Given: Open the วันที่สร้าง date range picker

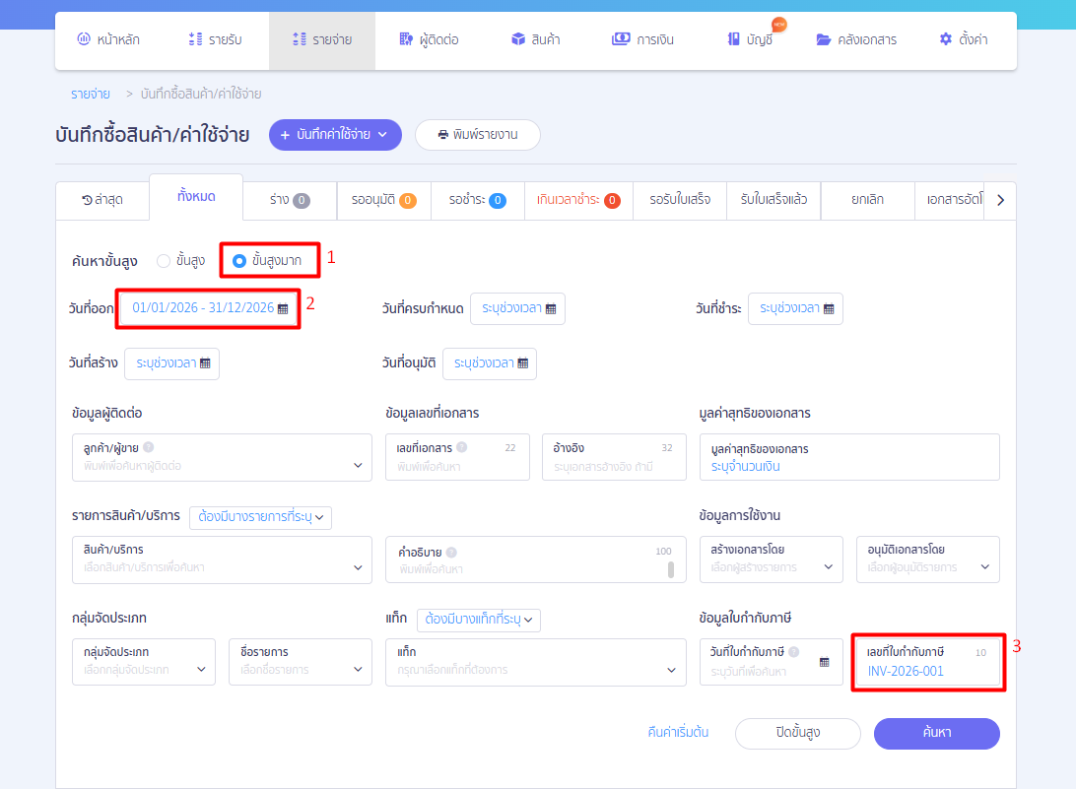Looking at the screenshot, I should point(171,363).
